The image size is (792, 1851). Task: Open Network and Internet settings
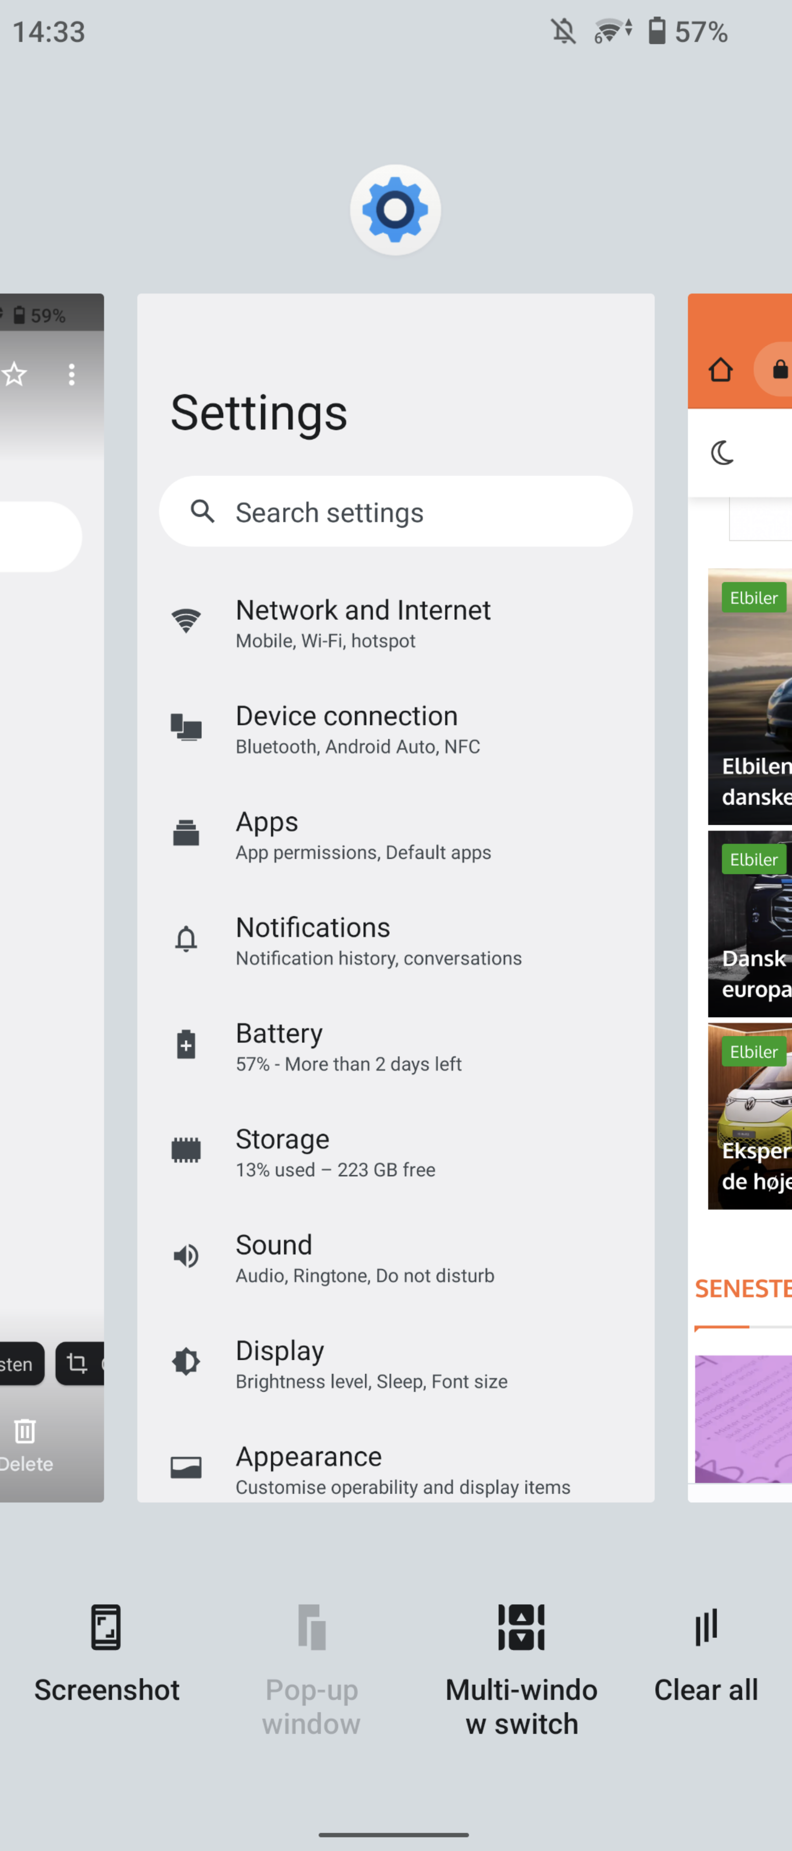click(363, 622)
